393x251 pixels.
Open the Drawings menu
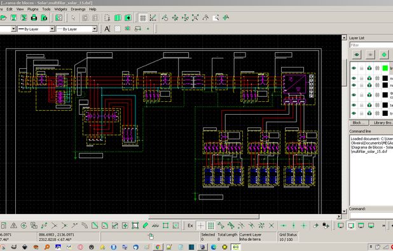point(78,9)
